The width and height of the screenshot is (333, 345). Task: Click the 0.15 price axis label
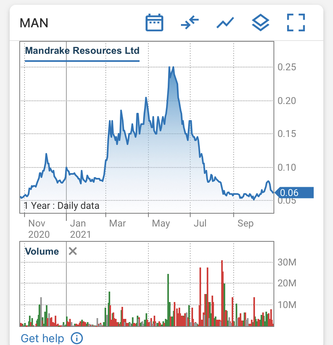coord(287,134)
